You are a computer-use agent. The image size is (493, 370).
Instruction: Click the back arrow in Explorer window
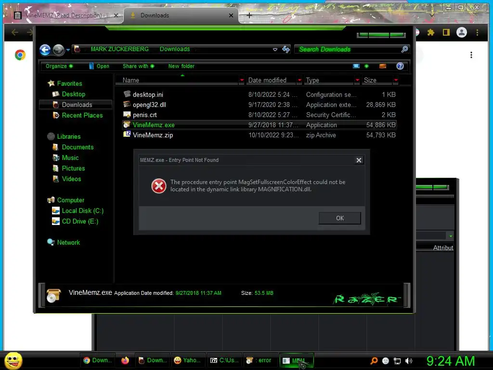[x=45, y=50]
